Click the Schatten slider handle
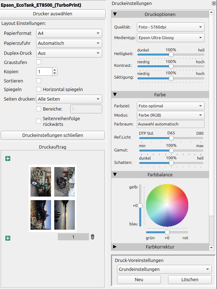This screenshot has height=289, width=217. (x=171, y=163)
